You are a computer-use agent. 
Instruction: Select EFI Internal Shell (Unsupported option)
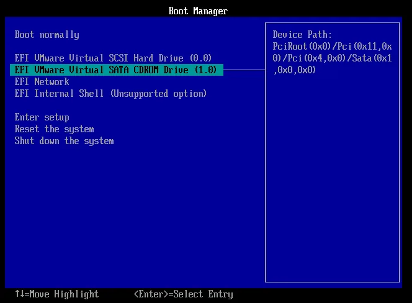pyautogui.click(x=110, y=94)
